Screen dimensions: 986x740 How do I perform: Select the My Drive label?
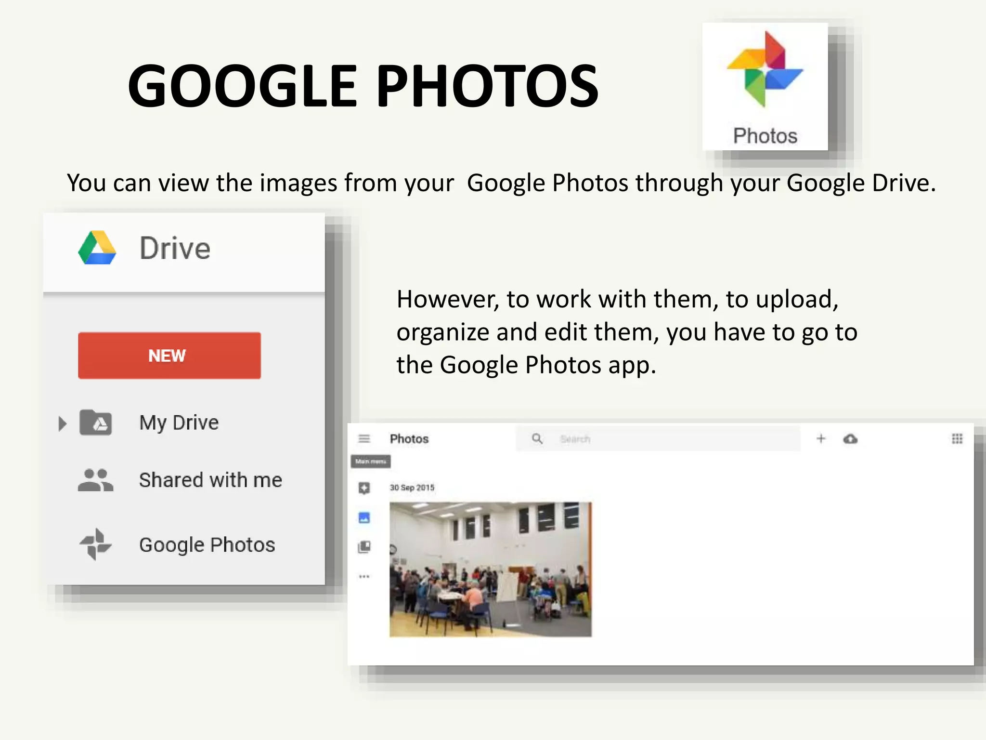coord(179,423)
